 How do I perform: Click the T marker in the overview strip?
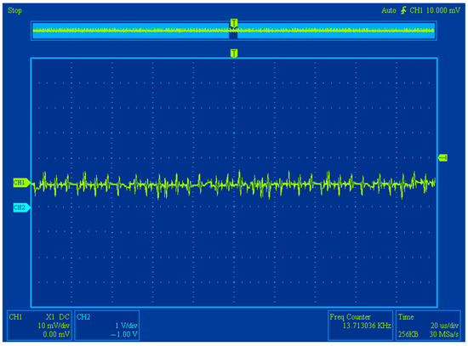coord(234,23)
